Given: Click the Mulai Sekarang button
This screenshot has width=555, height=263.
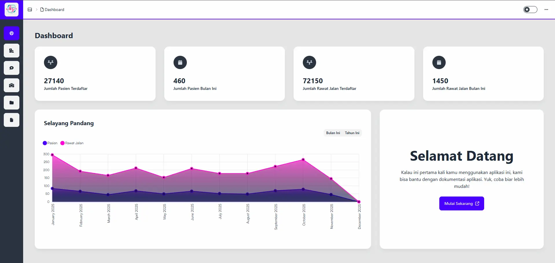Looking at the screenshot, I should 461,203.
